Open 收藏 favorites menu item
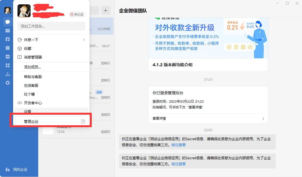This screenshot has height=177, width=302. pyautogui.click(x=51, y=48)
